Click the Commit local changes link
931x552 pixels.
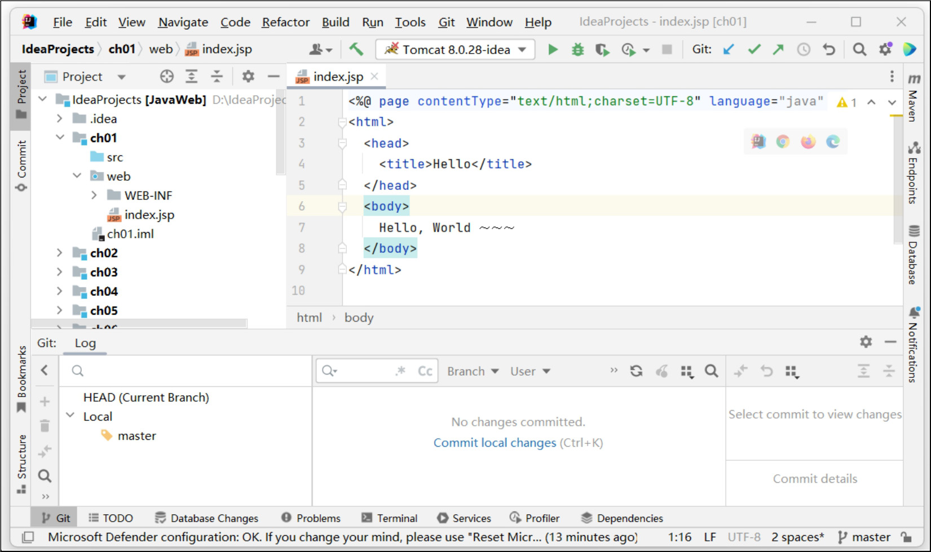(x=494, y=443)
